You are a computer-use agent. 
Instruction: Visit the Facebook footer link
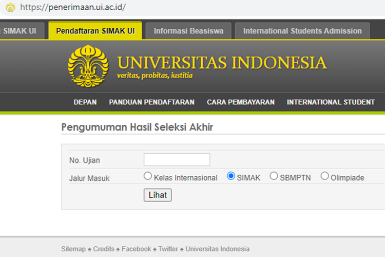coord(136,249)
